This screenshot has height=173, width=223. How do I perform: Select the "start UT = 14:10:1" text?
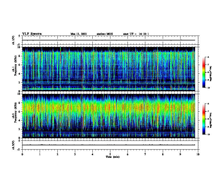pyautogui.click(x=136, y=34)
